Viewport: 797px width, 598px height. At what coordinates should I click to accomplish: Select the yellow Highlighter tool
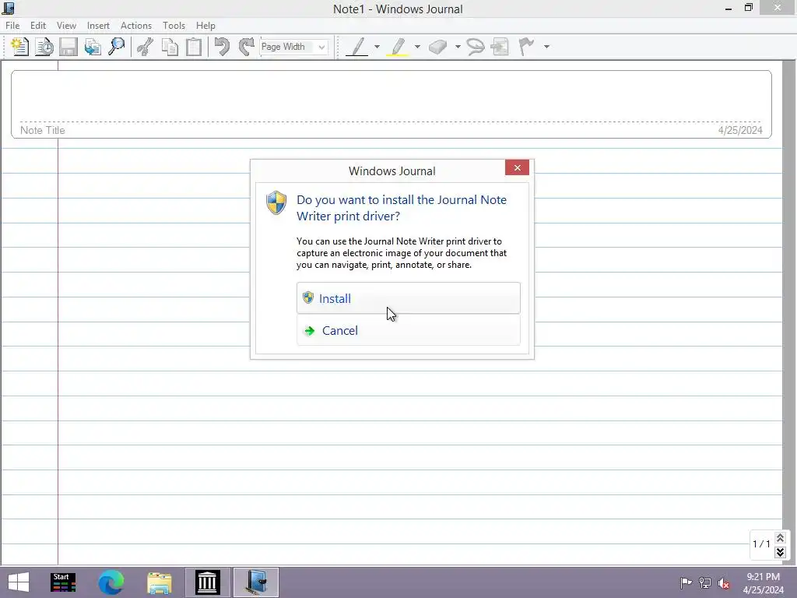[x=398, y=47]
